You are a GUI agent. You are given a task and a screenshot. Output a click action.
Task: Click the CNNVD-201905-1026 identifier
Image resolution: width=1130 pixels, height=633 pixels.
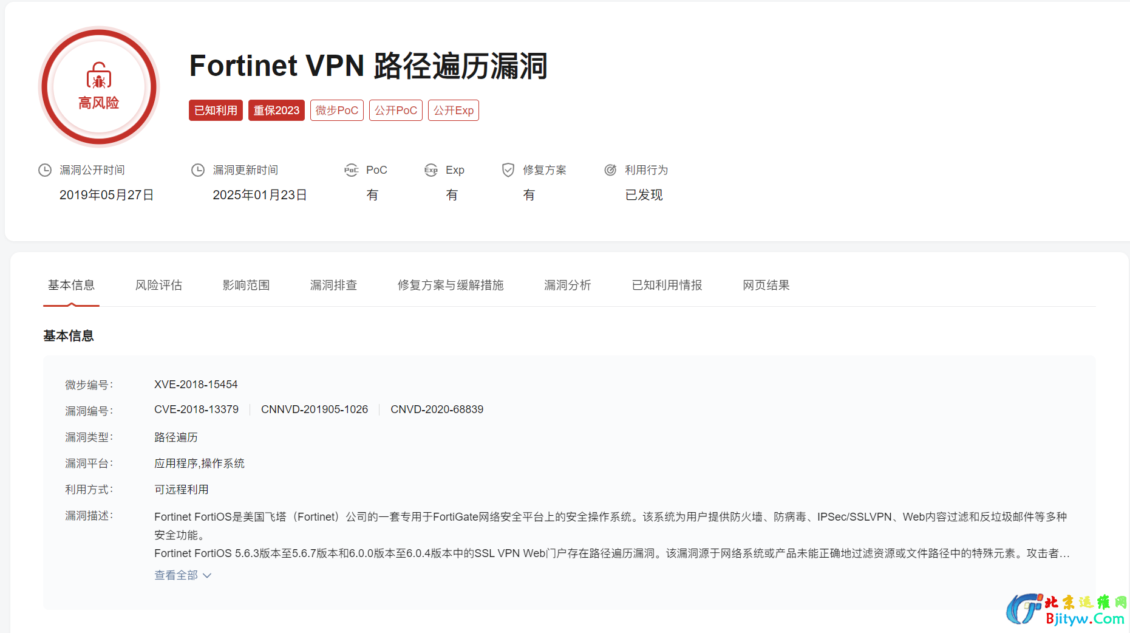click(315, 409)
